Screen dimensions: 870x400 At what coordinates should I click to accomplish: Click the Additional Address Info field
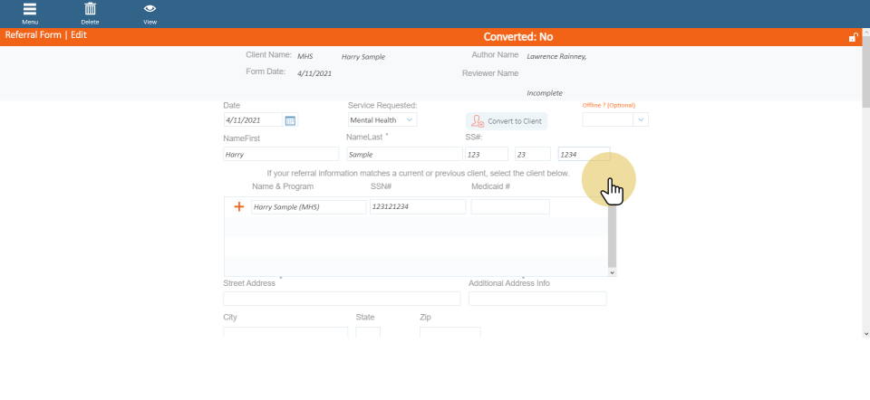pyautogui.click(x=537, y=299)
